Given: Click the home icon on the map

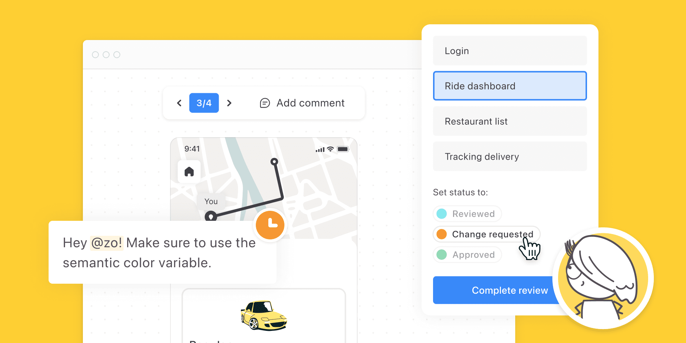Looking at the screenshot, I should point(189,172).
